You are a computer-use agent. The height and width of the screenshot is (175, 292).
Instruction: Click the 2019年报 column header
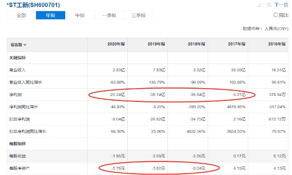click(156, 44)
